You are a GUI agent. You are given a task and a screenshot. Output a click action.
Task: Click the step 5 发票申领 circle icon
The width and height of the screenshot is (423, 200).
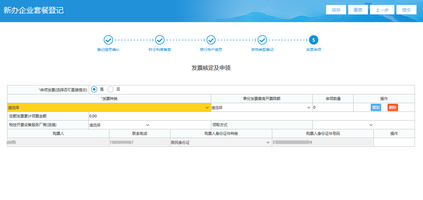[314, 40]
